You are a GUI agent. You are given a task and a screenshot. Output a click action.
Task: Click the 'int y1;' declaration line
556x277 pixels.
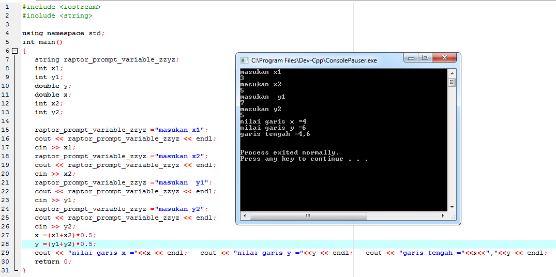pos(49,77)
